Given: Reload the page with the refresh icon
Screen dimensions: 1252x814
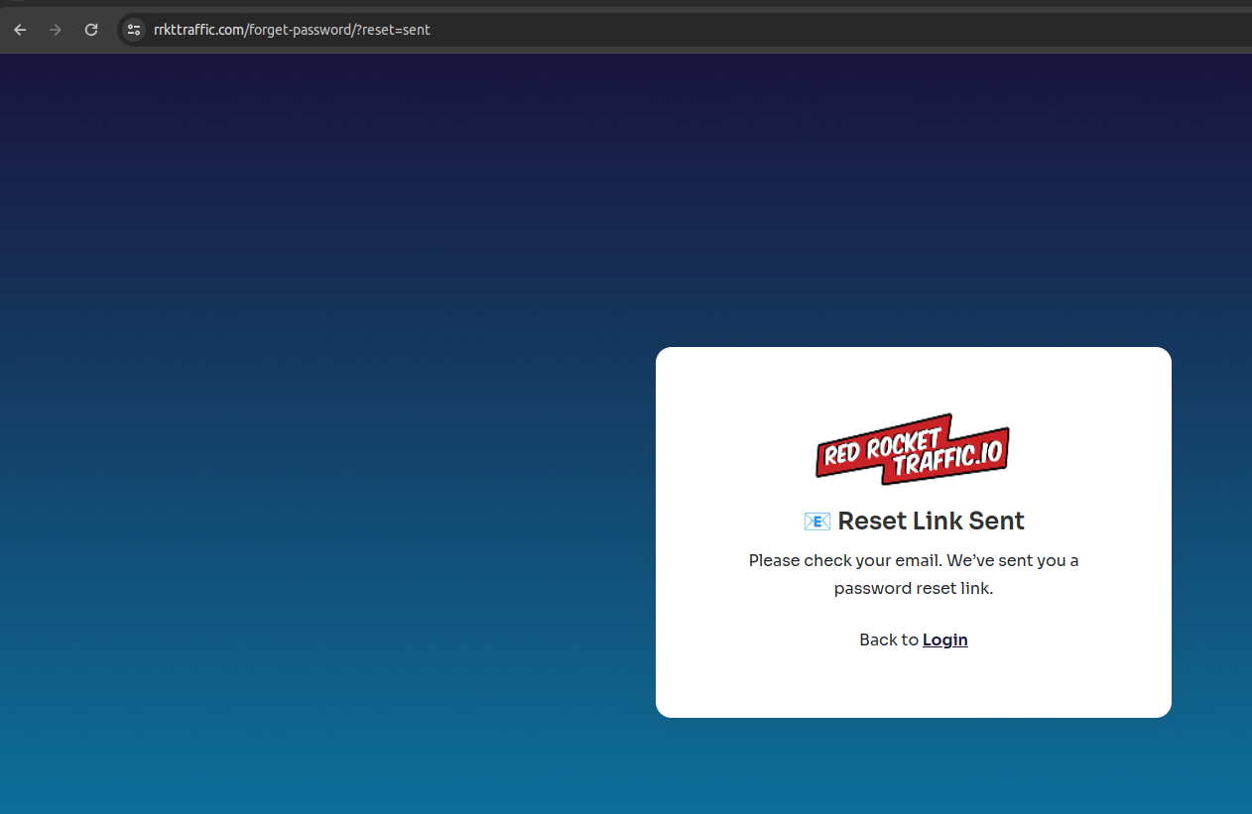Looking at the screenshot, I should pyautogui.click(x=91, y=30).
